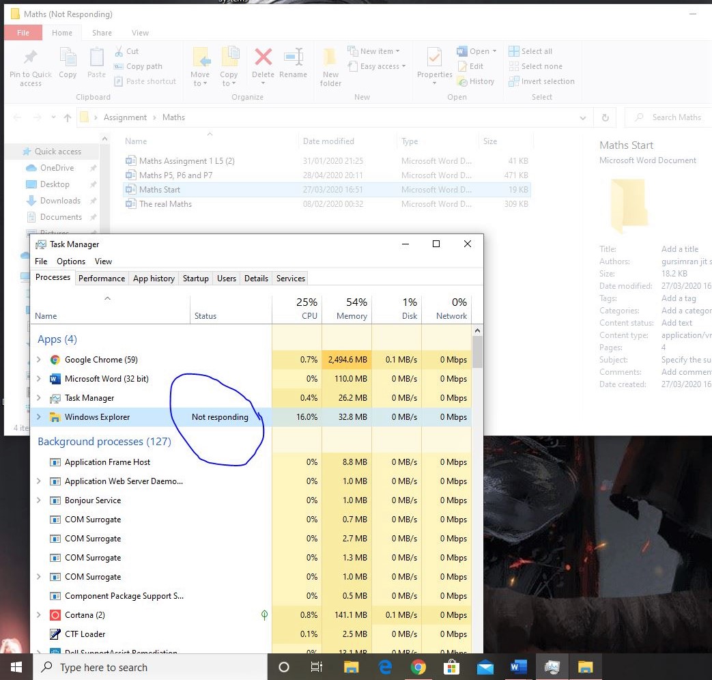This screenshot has height=680, width=712.
Task: Click the Cortana circle icon on taskbar
Action: [284, 667]
